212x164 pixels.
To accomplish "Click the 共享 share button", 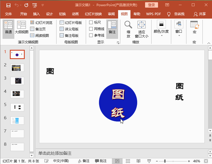I will coord(200,14).
